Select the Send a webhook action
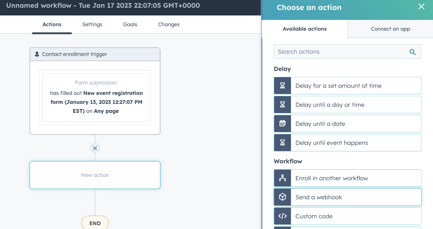The height and width of the screenshot is (229, 433). click(x=347, y=197)
